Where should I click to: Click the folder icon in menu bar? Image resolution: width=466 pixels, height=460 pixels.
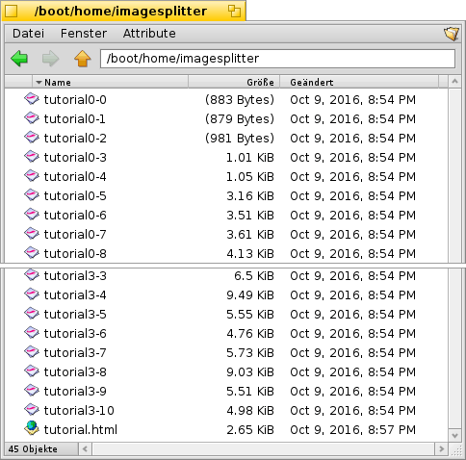[452, 34]
